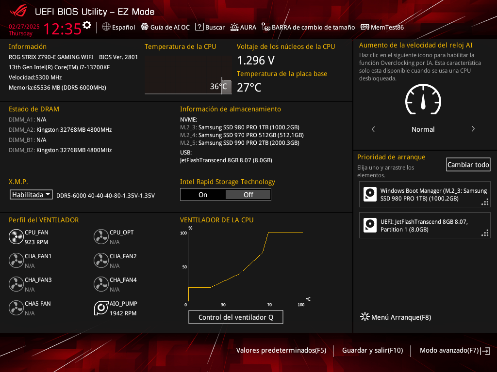Screen dimensions: 497x372
Task: Click the ROG logo icon
Action: tap(19, 12)
